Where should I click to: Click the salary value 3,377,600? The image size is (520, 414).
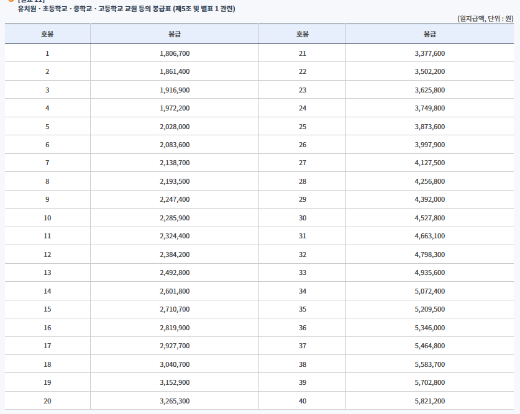(429, 53)
